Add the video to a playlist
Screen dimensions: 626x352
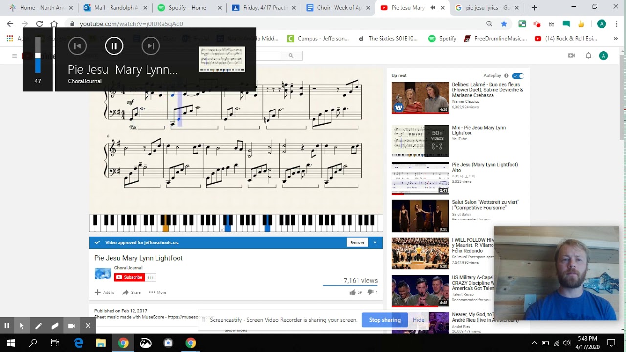point(105,292)
